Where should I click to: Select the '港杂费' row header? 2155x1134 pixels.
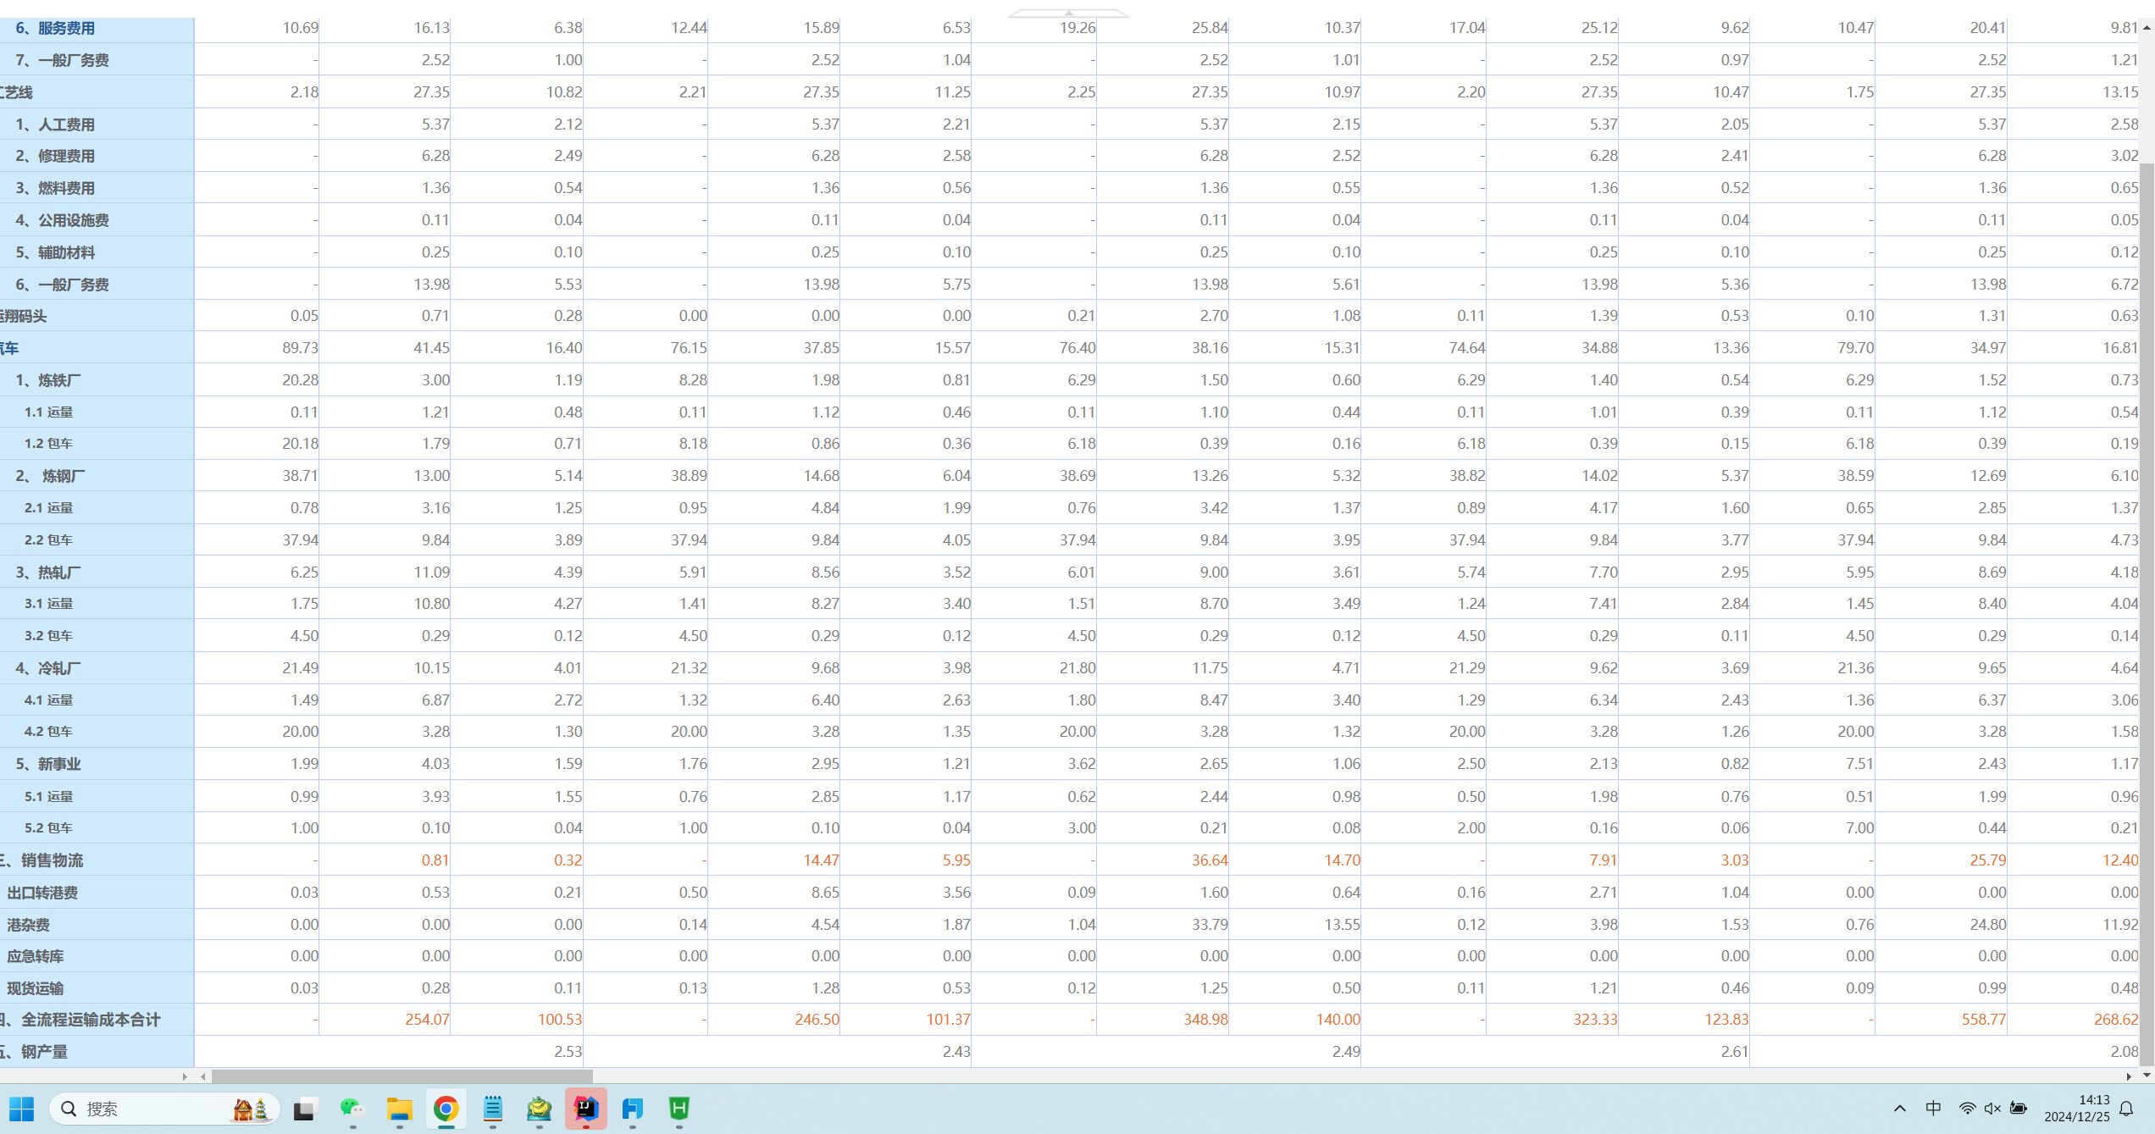(x=97, y=925)
